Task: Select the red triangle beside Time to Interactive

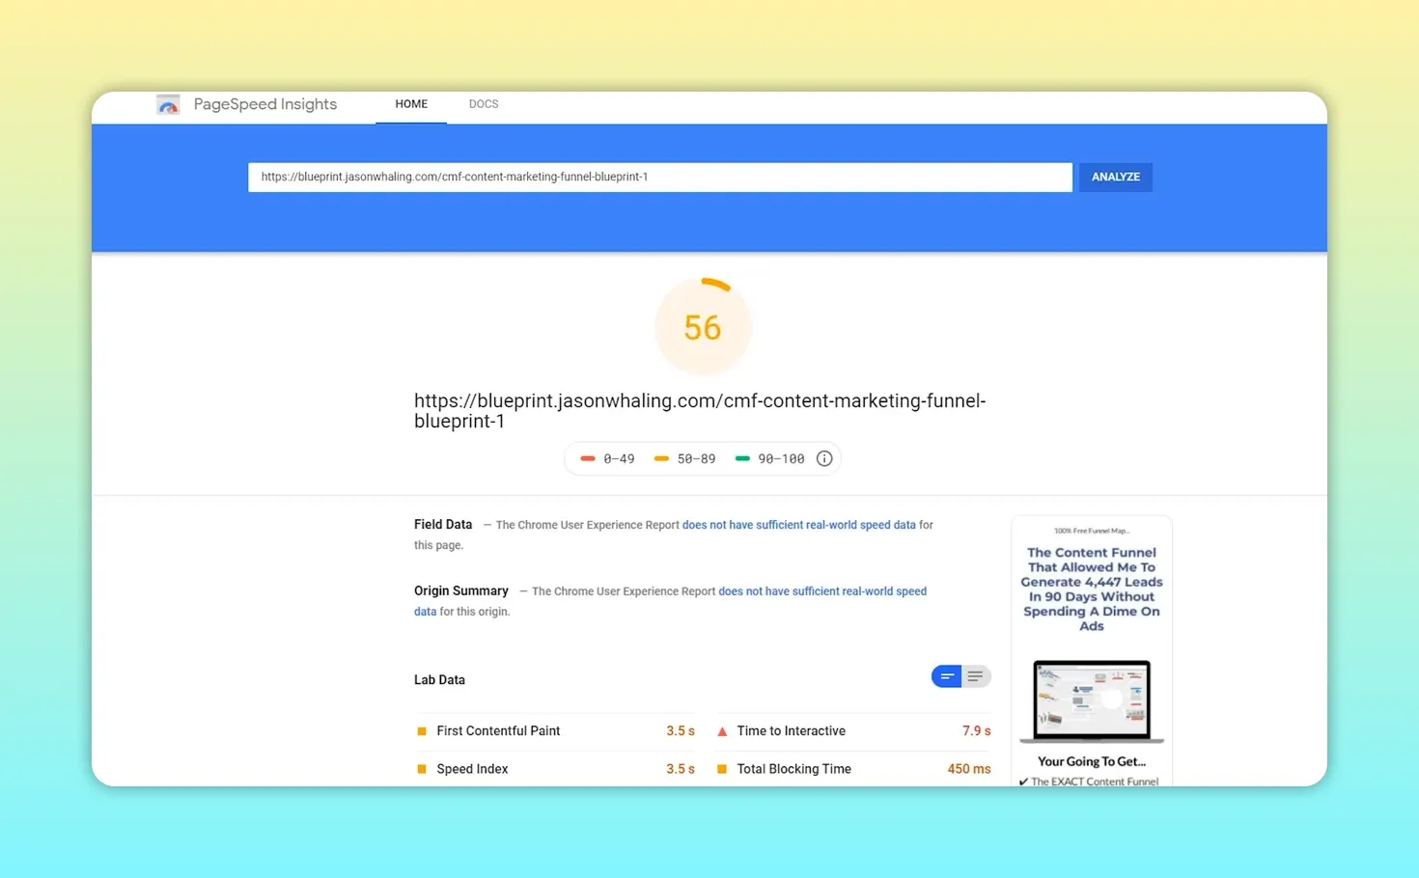Action: click(x=722, y=731)
